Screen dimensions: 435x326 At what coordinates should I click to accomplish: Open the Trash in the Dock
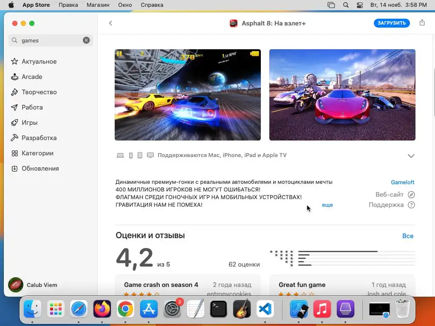point(402,308)
